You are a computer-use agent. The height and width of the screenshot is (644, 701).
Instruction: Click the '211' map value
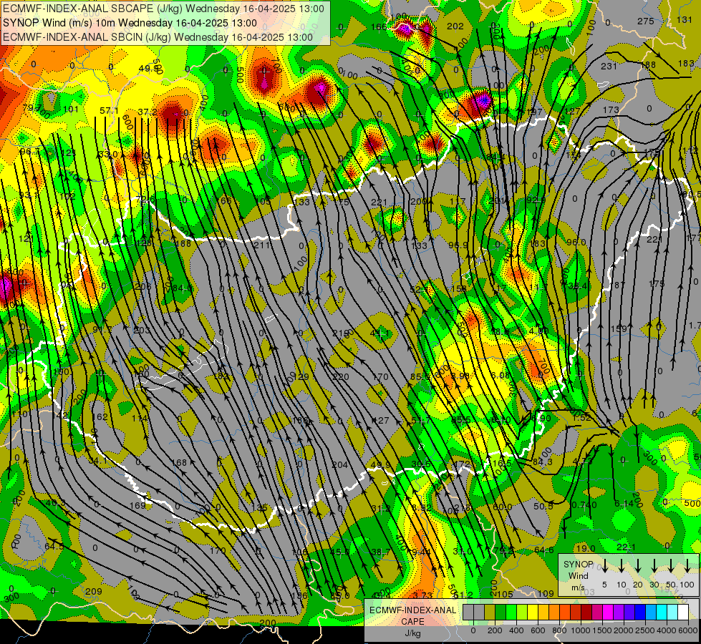pyautogui.click(x=262, y=245)
